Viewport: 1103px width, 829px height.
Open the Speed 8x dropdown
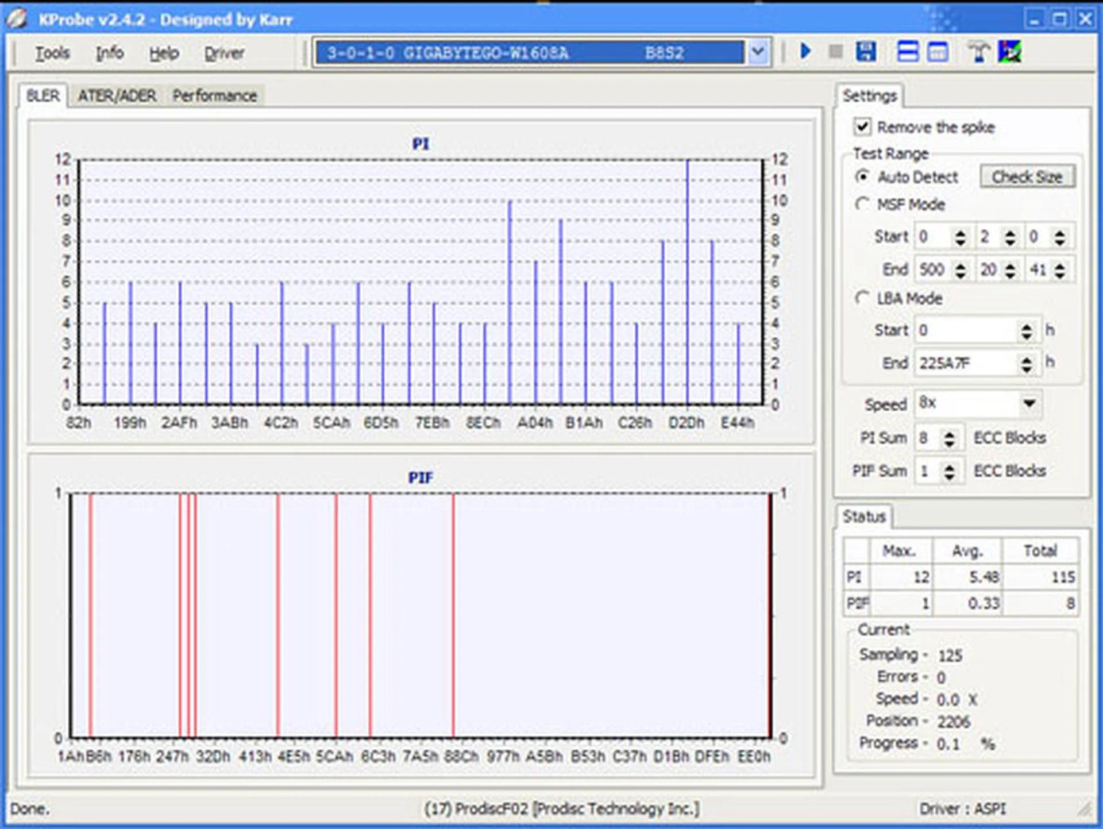1029,403
